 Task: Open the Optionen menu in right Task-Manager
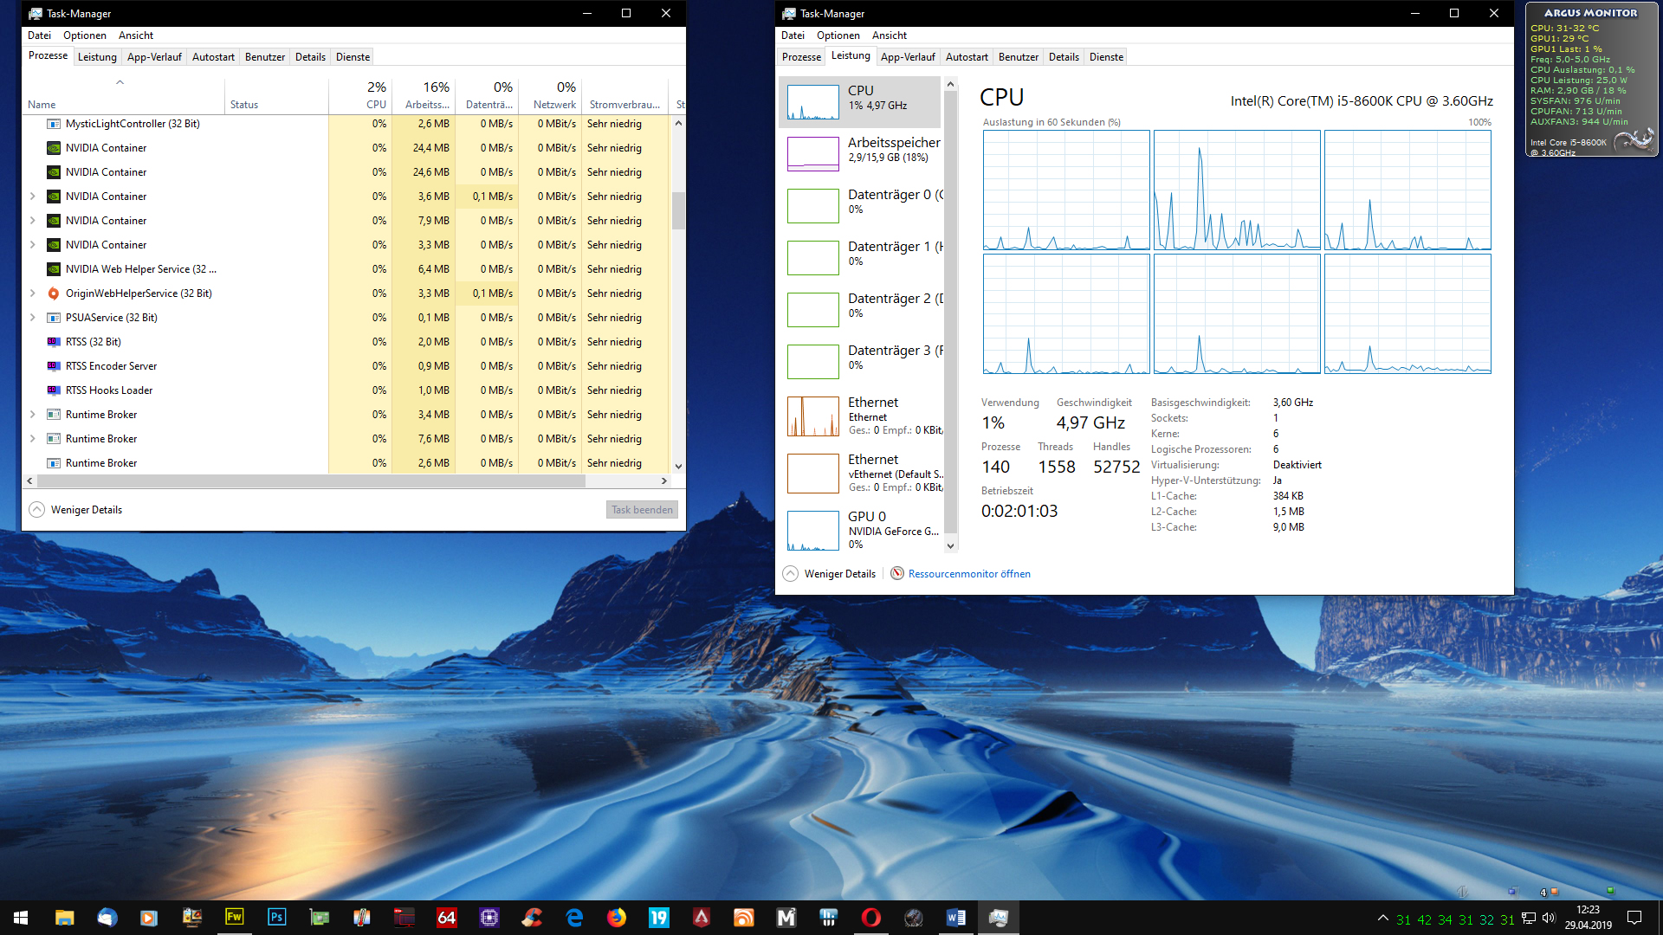tap(838, 35)
